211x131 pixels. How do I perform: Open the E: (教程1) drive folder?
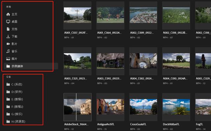(14, 99)
